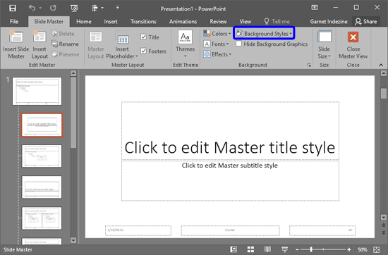Select the slide master thumbnail numbered 1

[x=37, y=91]
